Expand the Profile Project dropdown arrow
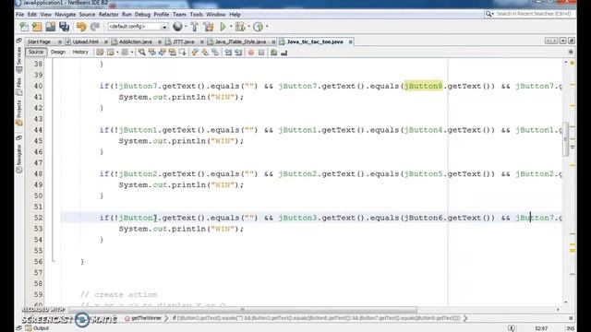 [x=267, y=27]
